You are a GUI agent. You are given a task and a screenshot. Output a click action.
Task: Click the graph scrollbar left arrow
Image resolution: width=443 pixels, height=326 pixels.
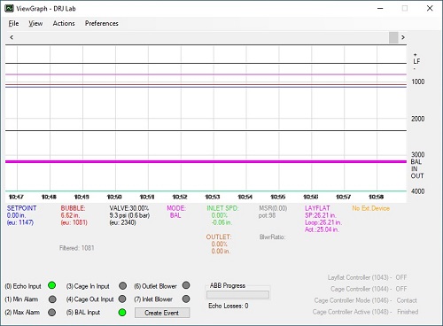click(12, 37)
